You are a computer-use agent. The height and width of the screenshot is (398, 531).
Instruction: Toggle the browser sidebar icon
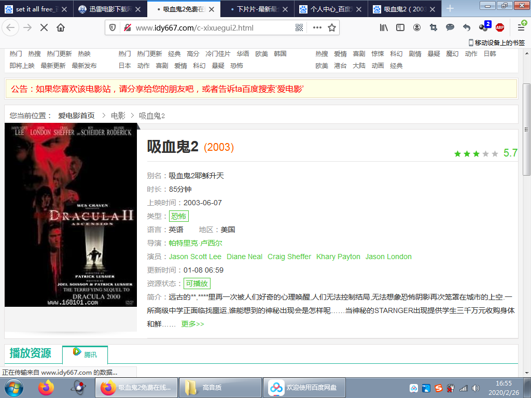[x=400, y=28]
